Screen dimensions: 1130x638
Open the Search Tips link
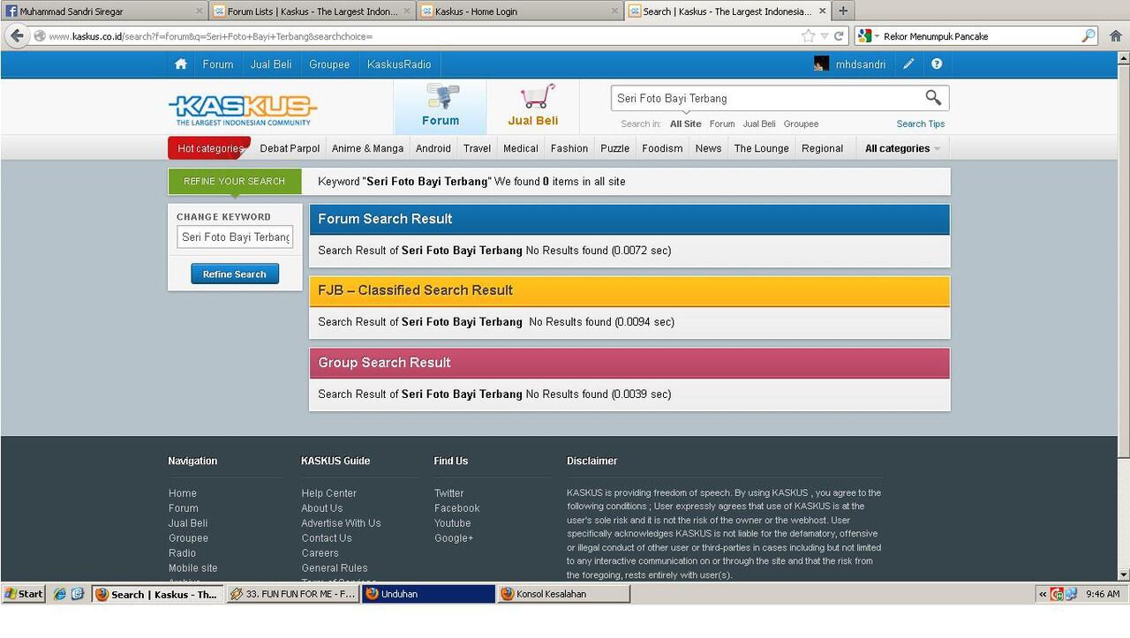click(921, 124)
